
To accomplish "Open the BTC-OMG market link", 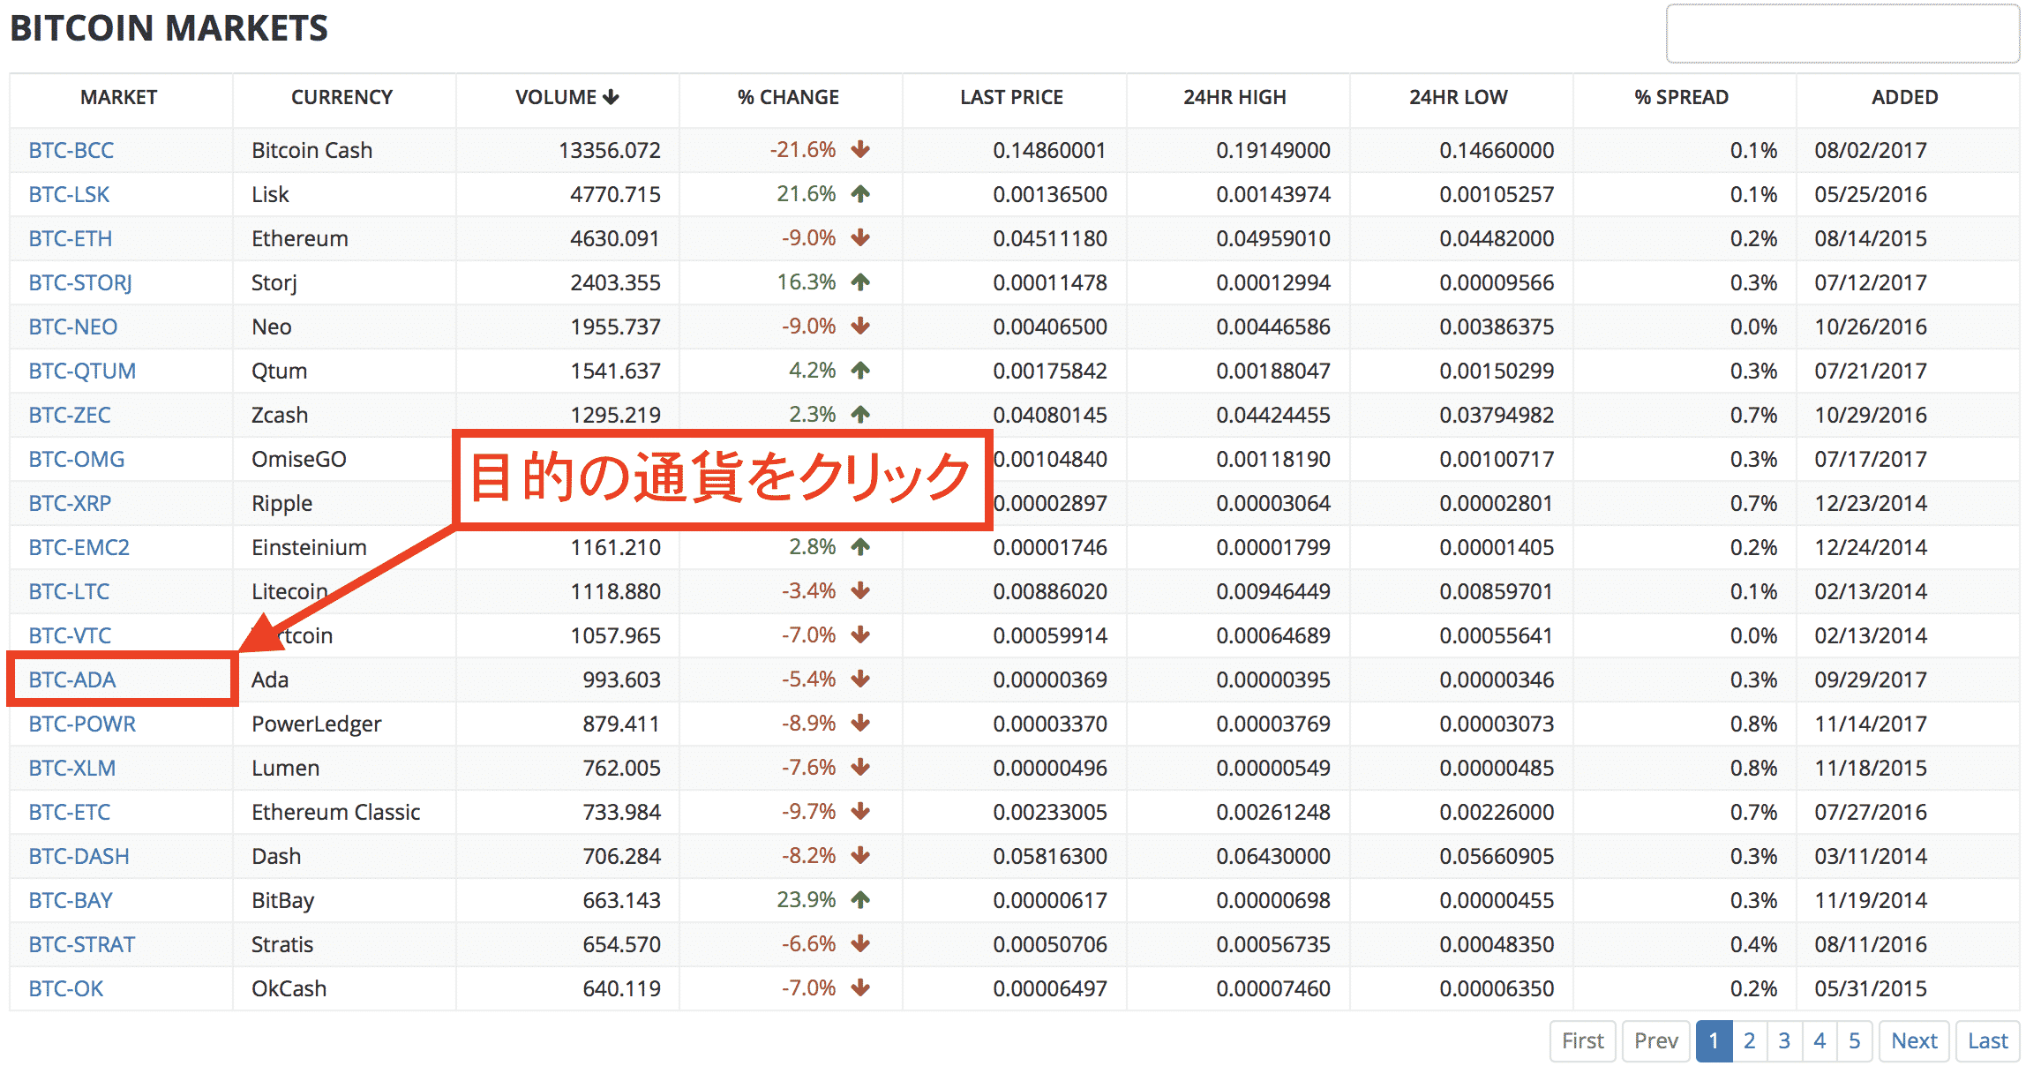I will (77, 459).
